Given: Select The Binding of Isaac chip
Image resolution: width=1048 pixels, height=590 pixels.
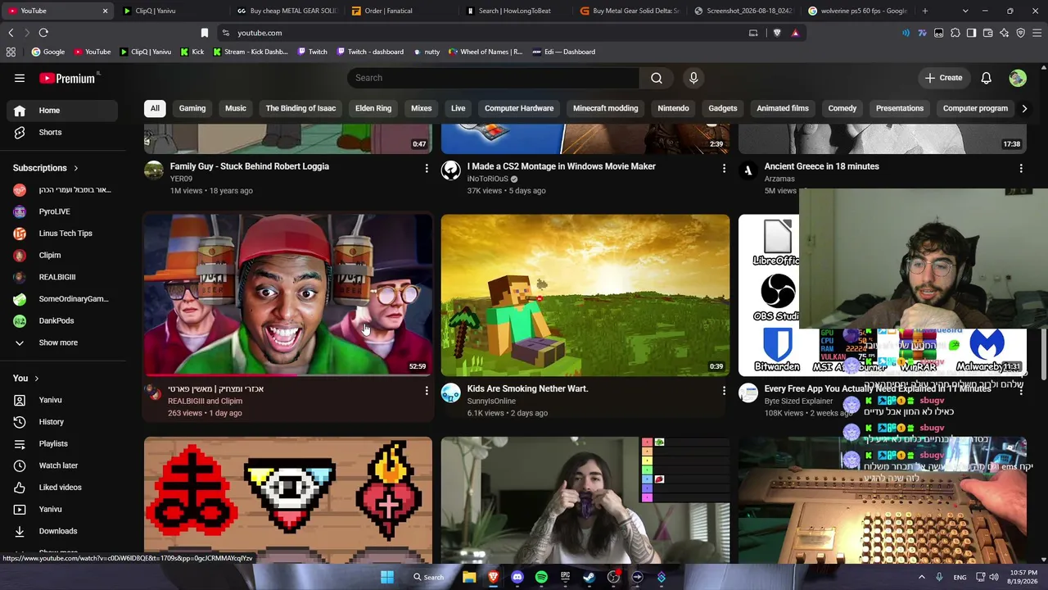Looking at the screenshot, I should pyautogui.click(x=300, y=108).
